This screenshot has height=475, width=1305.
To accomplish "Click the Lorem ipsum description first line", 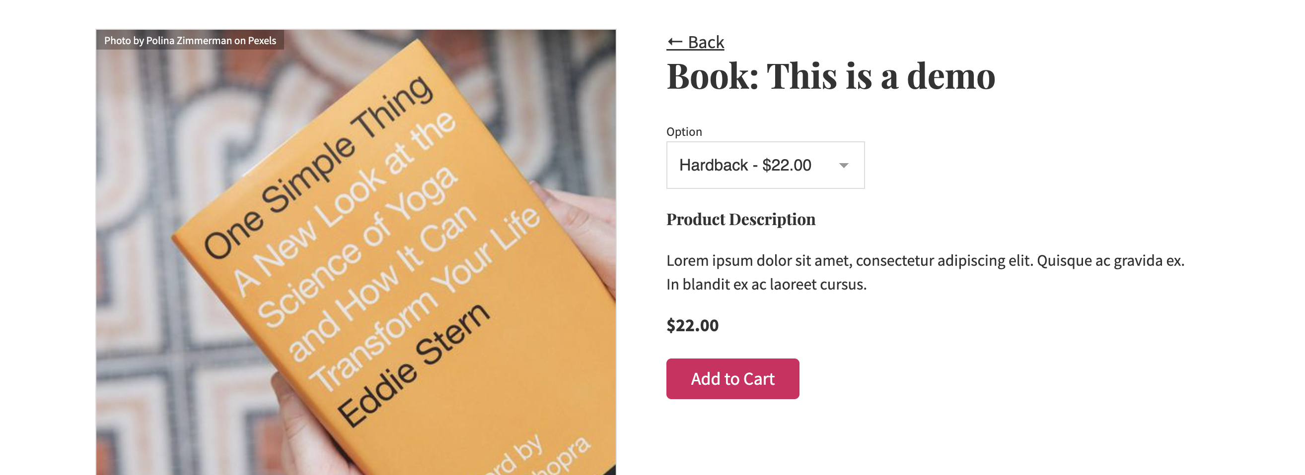I will tap(925, 260).
